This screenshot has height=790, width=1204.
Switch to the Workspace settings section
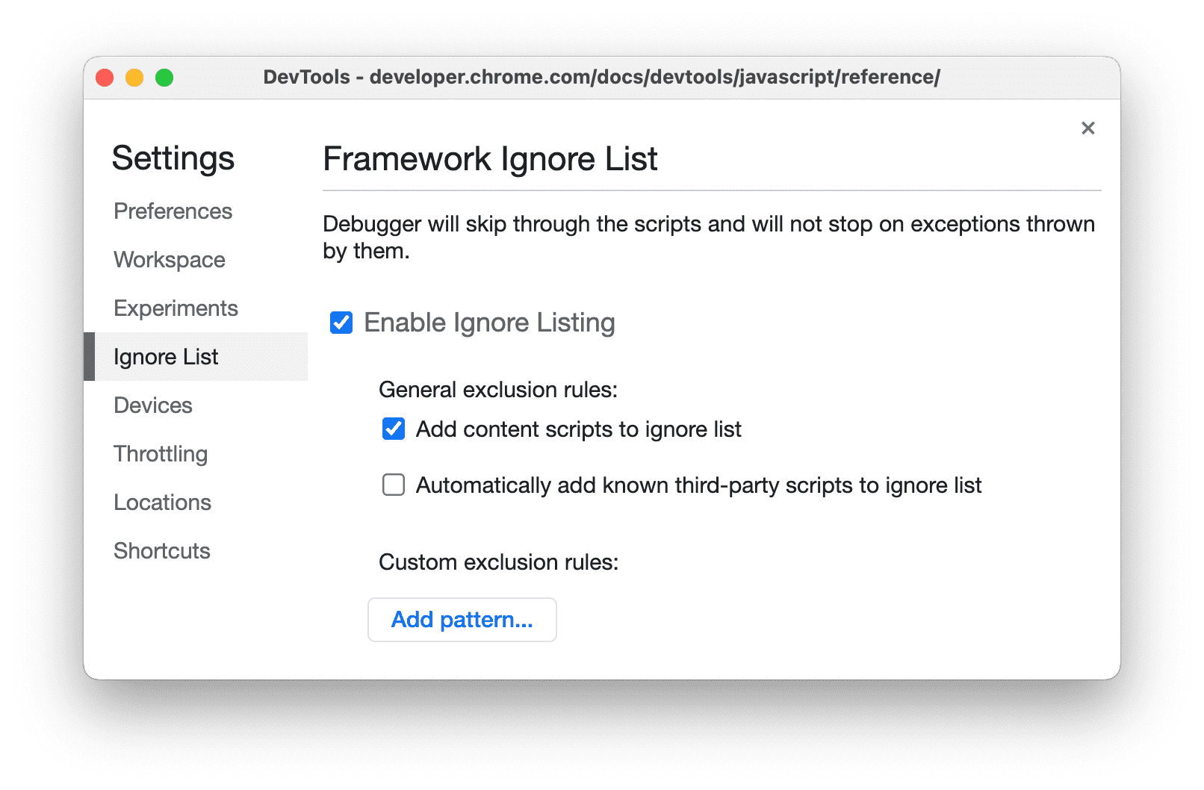coord(169,260)
